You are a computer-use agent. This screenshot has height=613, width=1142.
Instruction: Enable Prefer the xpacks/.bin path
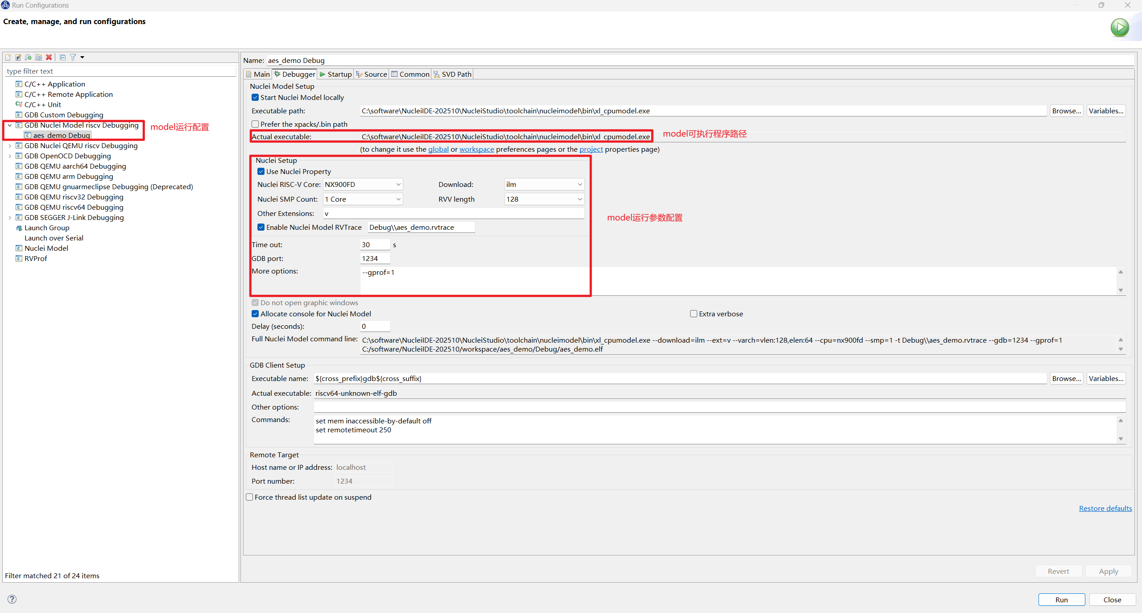pos(255,124)
